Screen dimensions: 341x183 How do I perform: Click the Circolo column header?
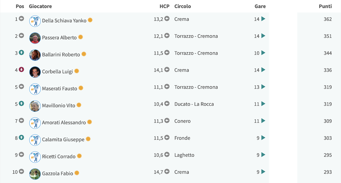pyautogui.click(x=182, y=6)
